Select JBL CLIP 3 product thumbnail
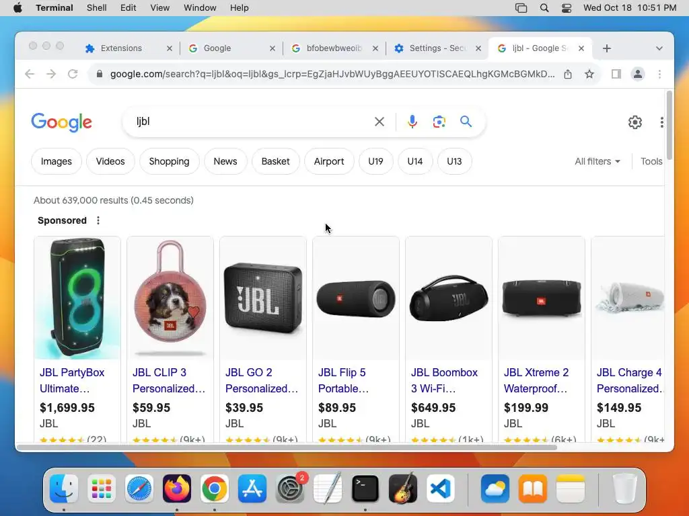Screen dimensions: 689x516 point(170,298)
